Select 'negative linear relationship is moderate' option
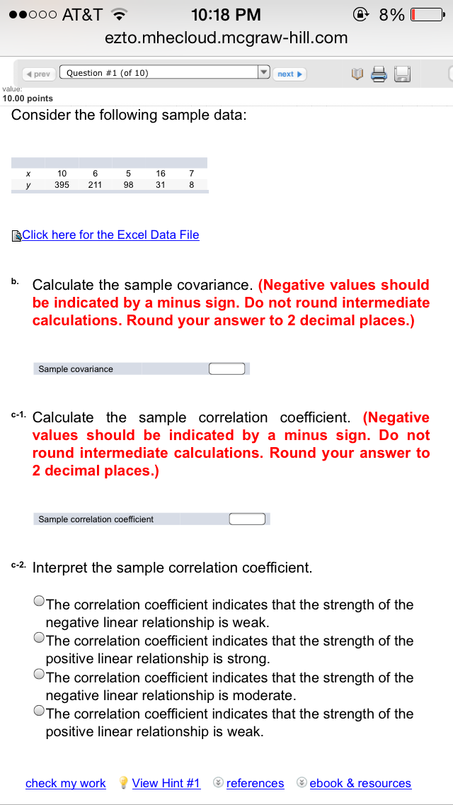453x805 pixels. (39, 675)
